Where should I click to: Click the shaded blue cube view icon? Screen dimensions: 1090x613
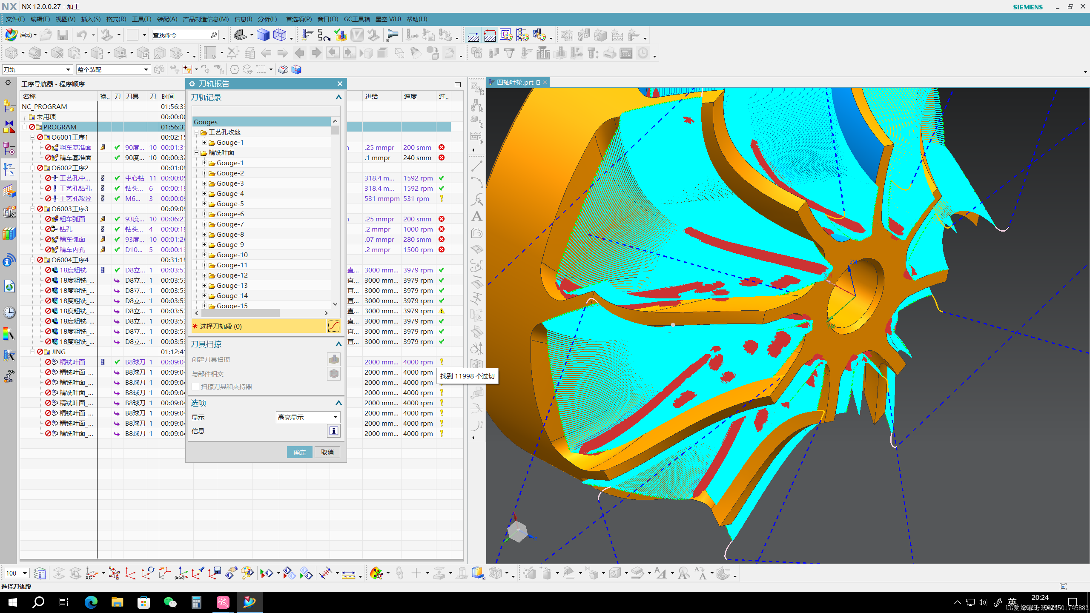(x=263, y=35)
